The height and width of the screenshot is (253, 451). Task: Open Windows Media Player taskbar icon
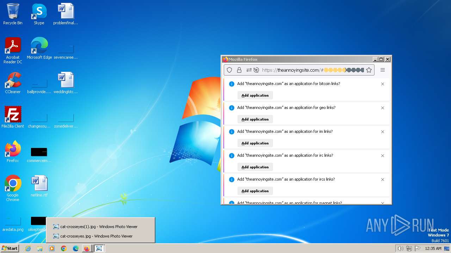(52, 248)
